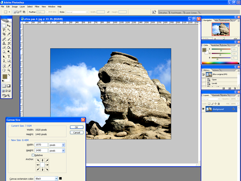Open the tool preset picker arrow
The image size is (241, 181).
tap(9, 12)
